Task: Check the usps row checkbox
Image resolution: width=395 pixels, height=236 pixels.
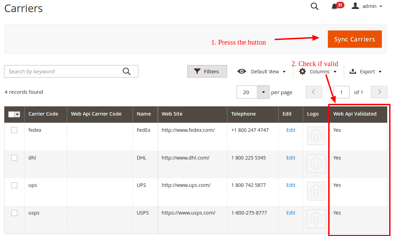Action: tap(14, 213)
